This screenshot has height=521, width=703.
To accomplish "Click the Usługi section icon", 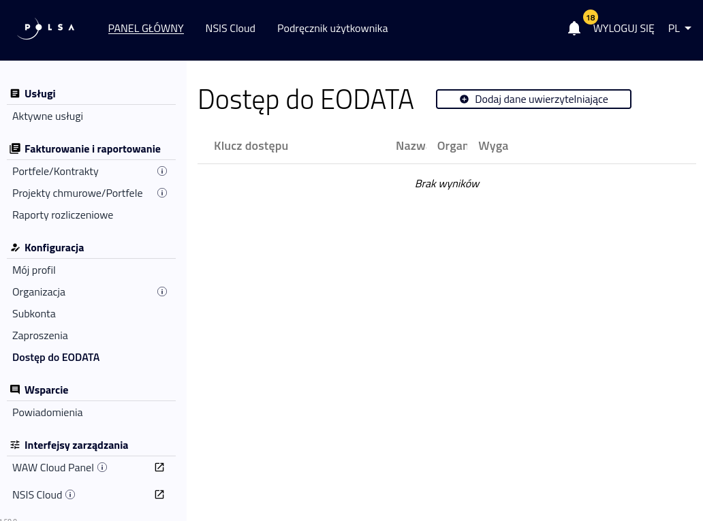I will coord(15,93).
